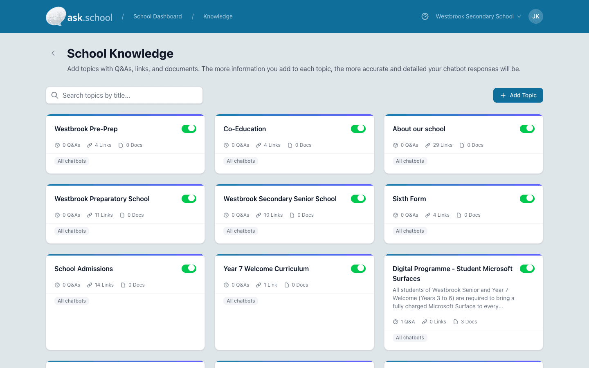This screenshot has height=368, width=589.
Task: Open the School Admissions topic
Action: pyautogui.click(x=83, y=269)
